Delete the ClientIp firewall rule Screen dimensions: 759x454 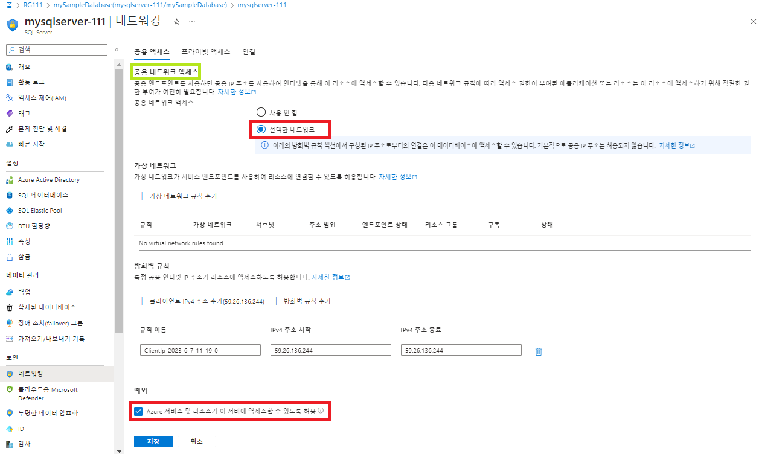(539, 351)
